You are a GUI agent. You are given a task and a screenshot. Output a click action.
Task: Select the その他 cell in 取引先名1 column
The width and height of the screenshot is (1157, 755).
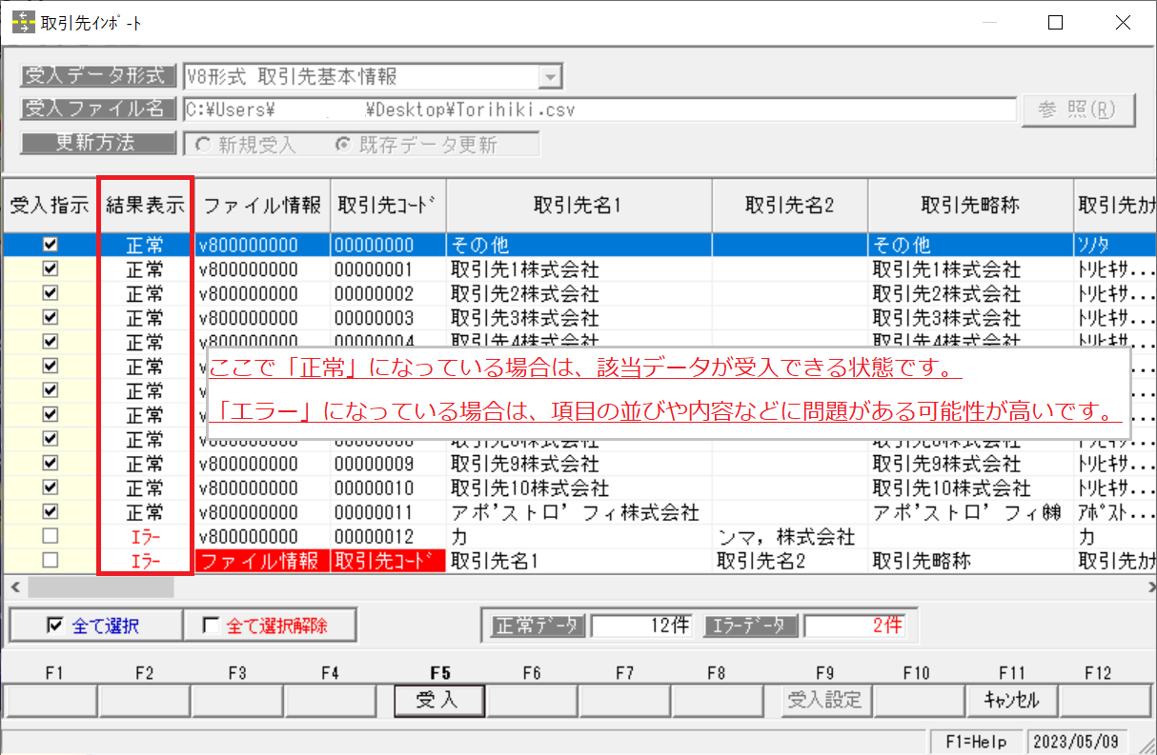pos(579,245)
